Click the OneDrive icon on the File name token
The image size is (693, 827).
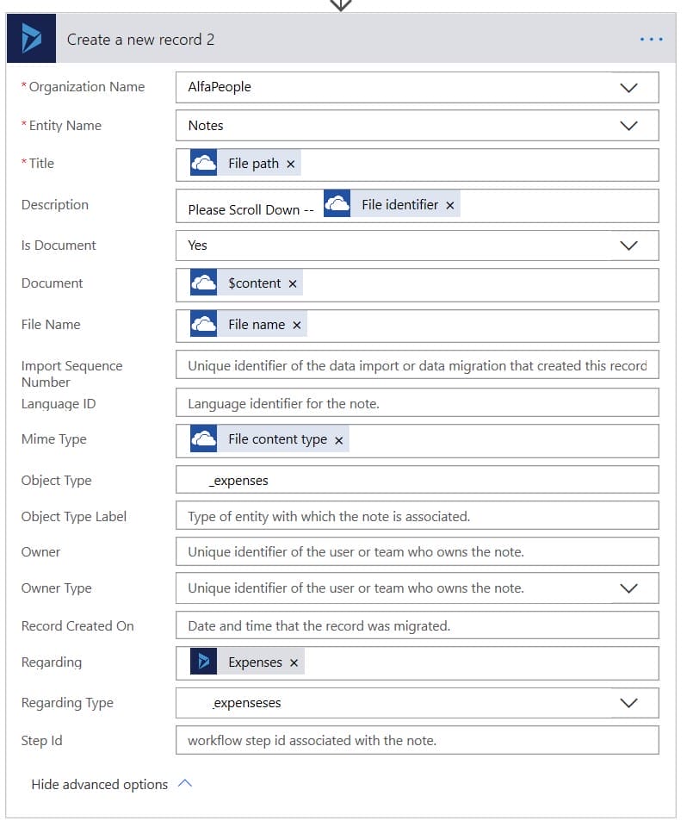click(x=203, y=325)
